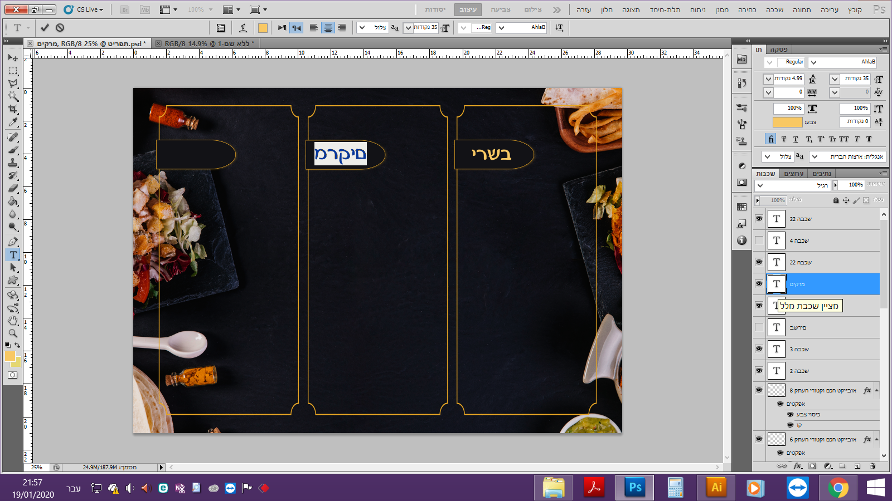Image resolution: width=892 pixels, height=501 pixels.
Task: Create a new layer group
Action: (842, 466)
